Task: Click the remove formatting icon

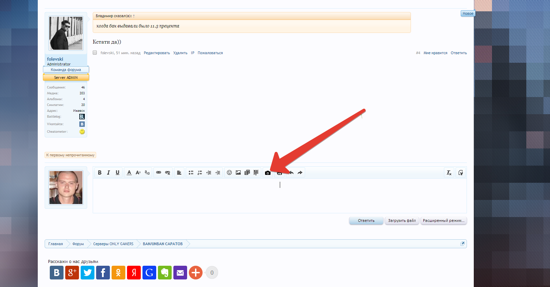Action: coord(449,172)
